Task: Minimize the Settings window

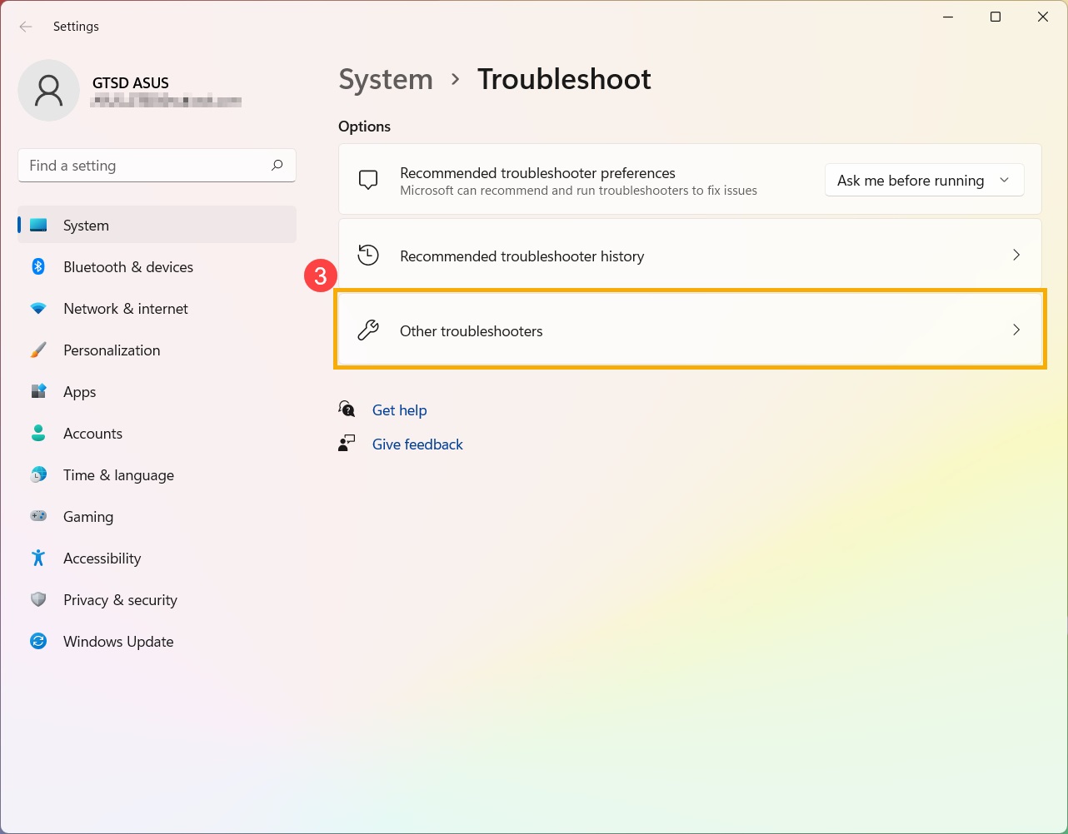Action: pos(947,17)
